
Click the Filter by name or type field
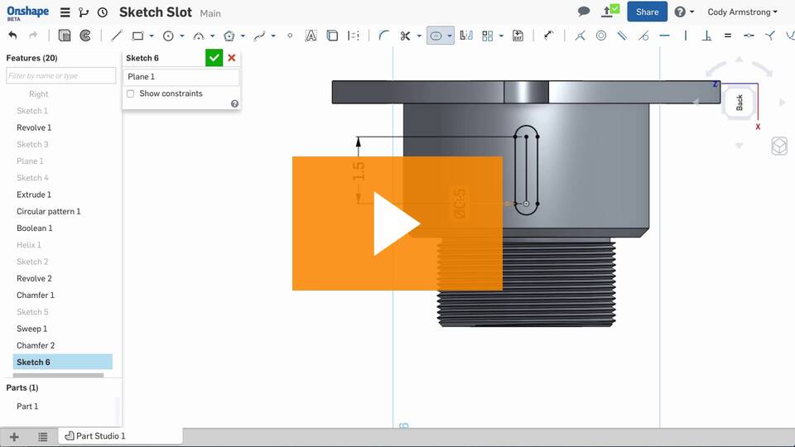pyautogui.click(x=60, y=75)
